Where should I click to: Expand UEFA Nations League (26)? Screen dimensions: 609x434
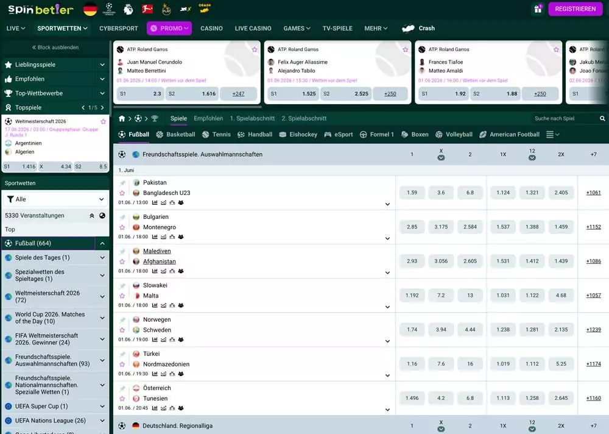(x=102, y=421)
